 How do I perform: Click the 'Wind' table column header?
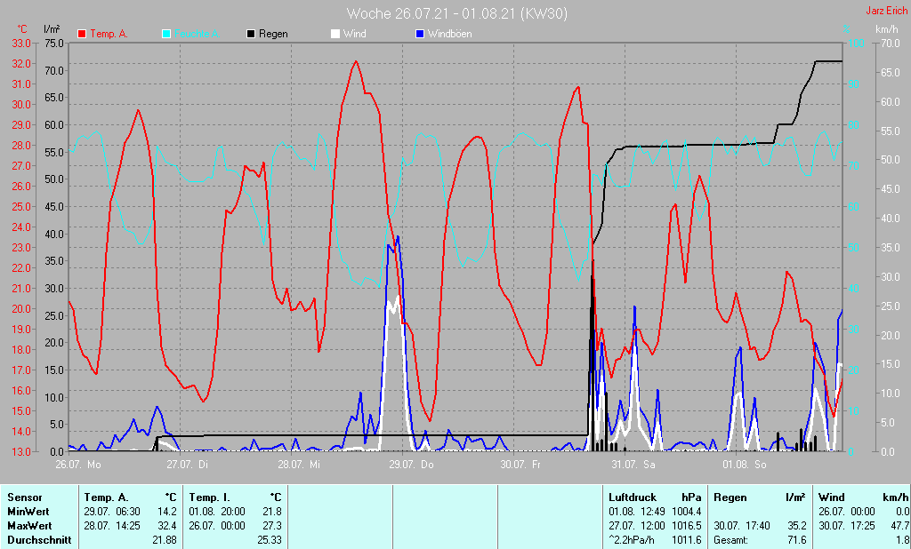832,497
